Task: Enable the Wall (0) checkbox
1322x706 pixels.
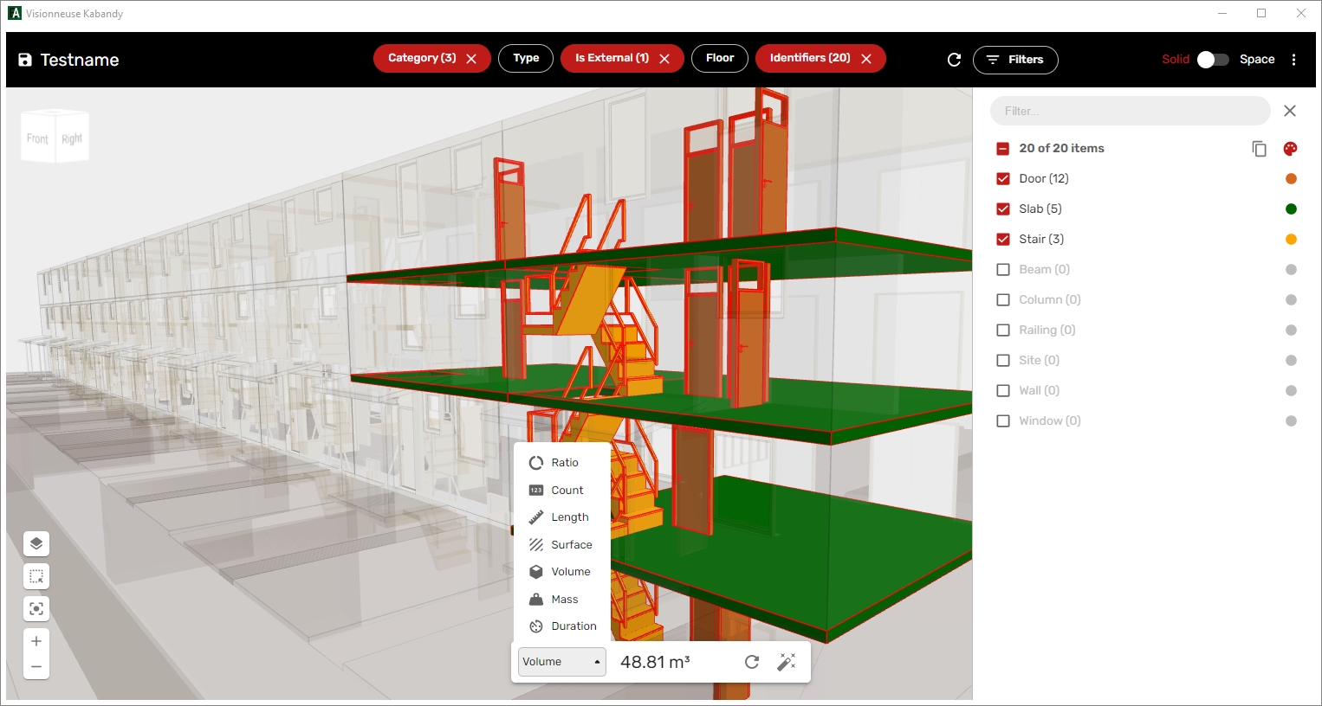Action: [x=1003, y=390]
